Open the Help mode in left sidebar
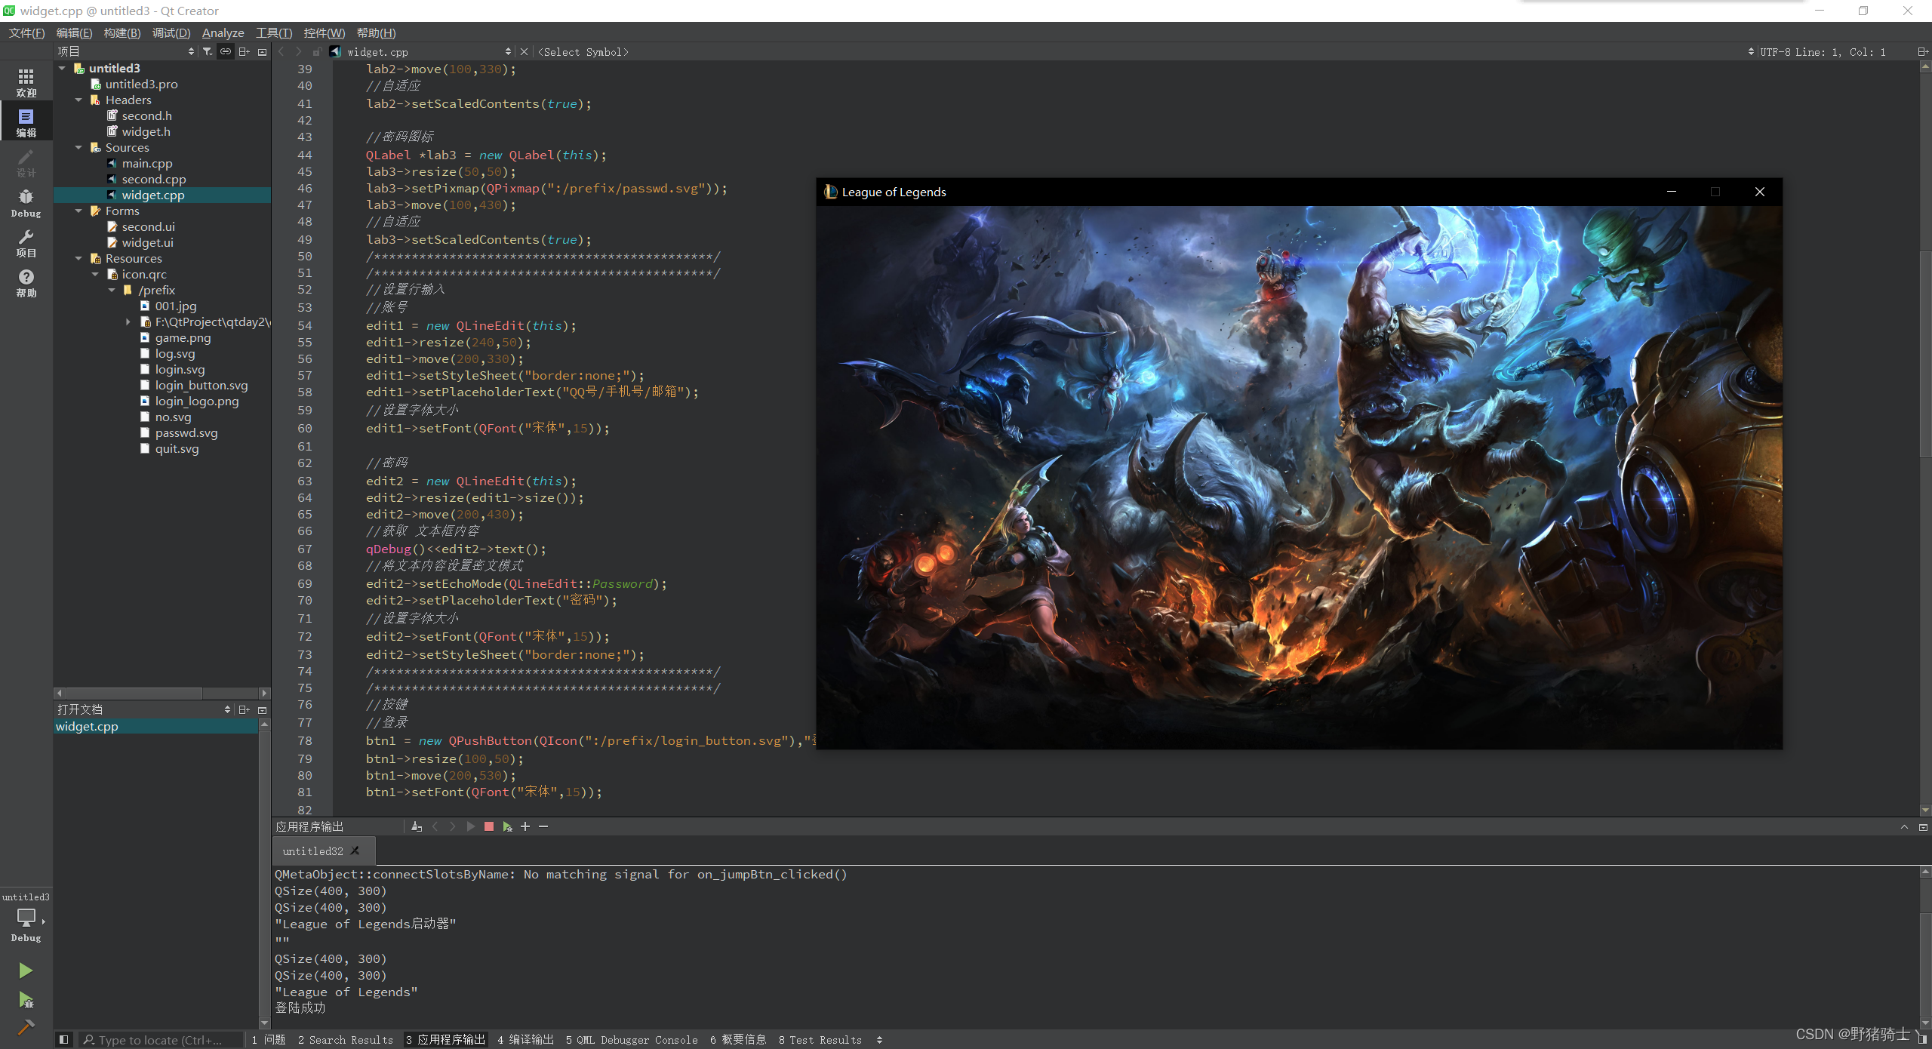 (26, 283)
